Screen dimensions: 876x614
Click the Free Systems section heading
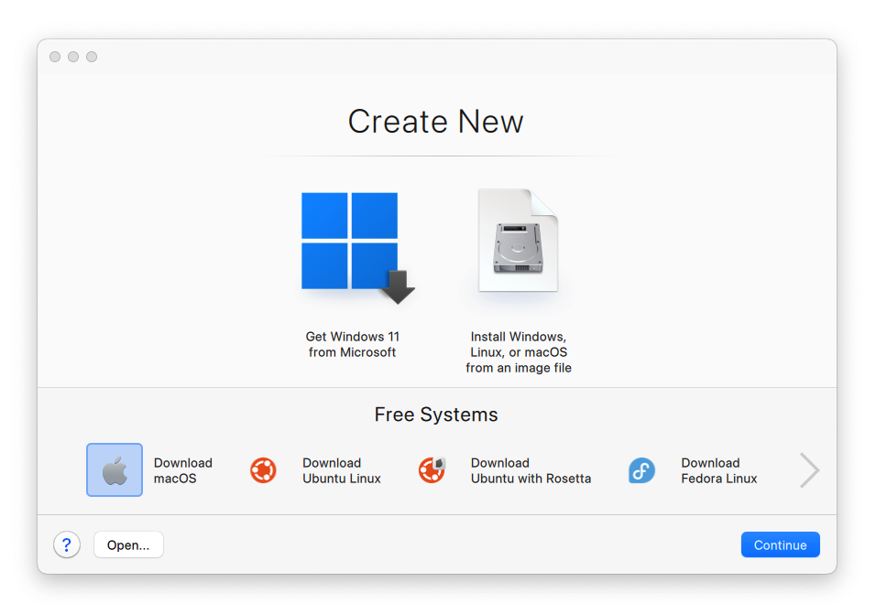[x=436, y=415]
